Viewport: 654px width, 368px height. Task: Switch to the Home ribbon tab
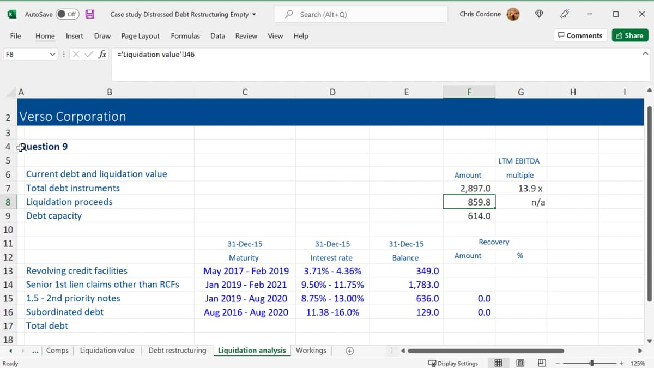(x=45, y=36)
